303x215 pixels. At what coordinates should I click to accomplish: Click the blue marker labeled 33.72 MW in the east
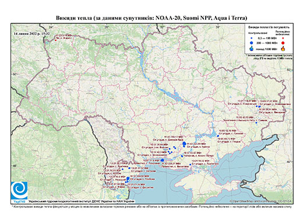tap(256, 123)
